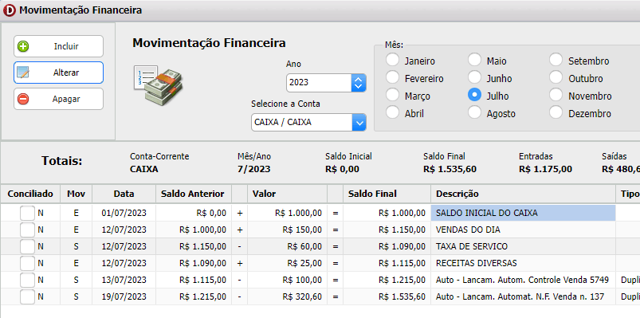Select the RECEITAS DIVERSAS description cell

pyautogui.click(x=524, y=263)
